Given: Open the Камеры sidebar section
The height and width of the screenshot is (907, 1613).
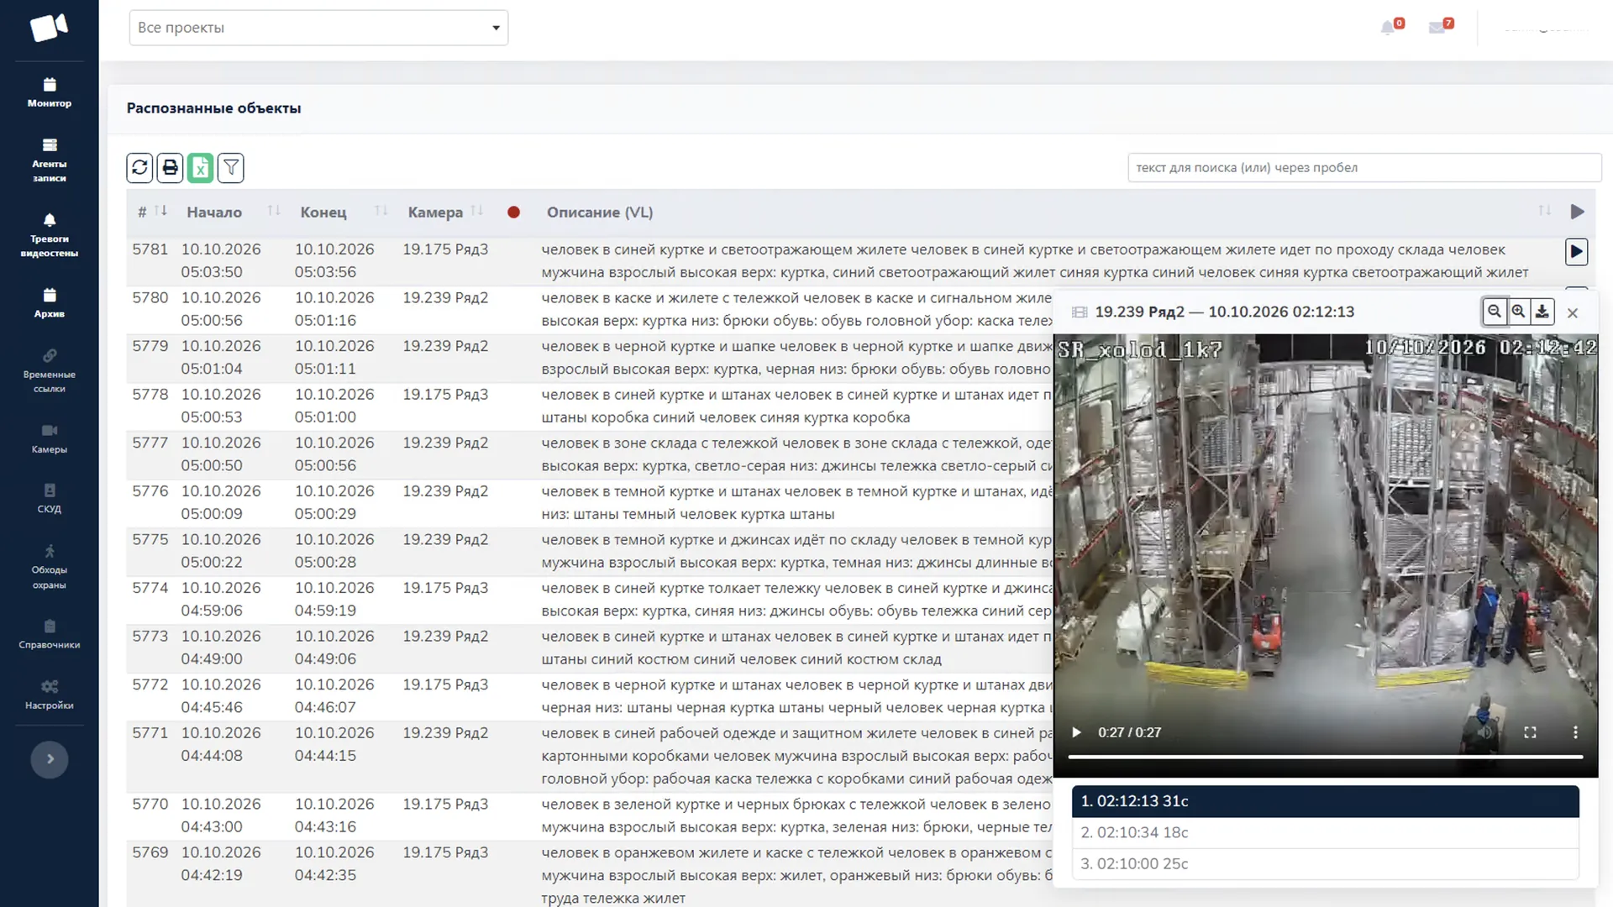Looking at the screenshot, I should click(49, 438).
